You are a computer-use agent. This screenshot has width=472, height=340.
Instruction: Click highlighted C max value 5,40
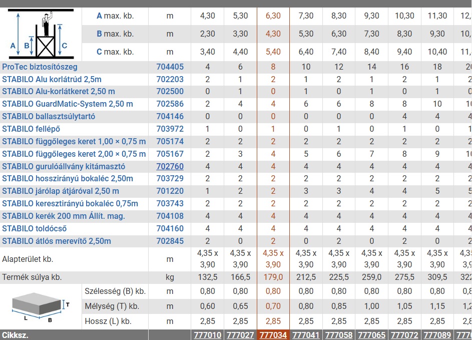point(273,52)
